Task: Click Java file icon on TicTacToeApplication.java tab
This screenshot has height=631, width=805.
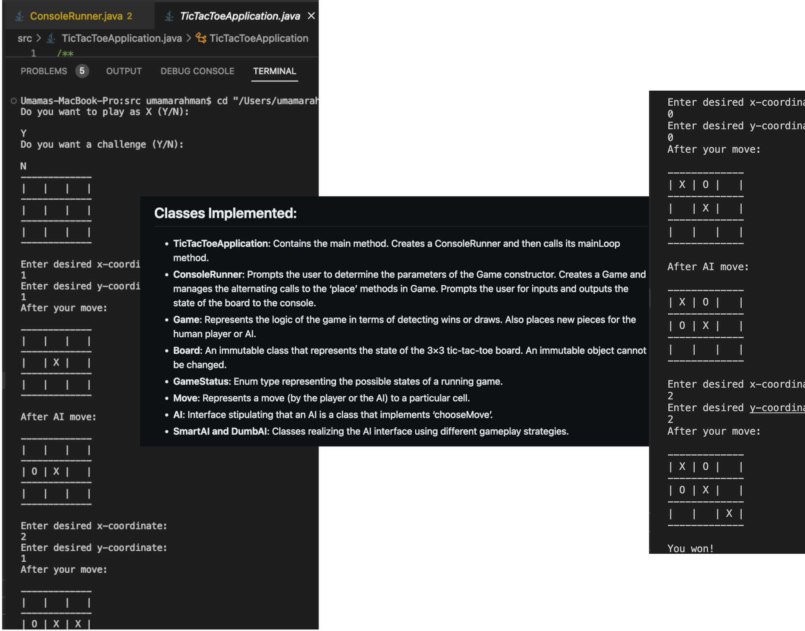Action: point(169,16)
